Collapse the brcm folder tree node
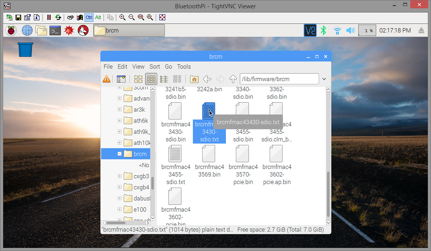The width and height of the screenshot is (431, 251). 120,154
